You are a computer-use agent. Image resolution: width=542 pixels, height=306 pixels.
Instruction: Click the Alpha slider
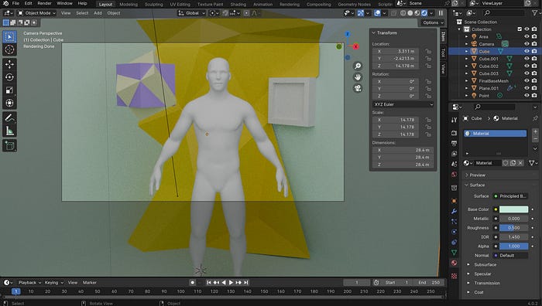pos(513,246)
